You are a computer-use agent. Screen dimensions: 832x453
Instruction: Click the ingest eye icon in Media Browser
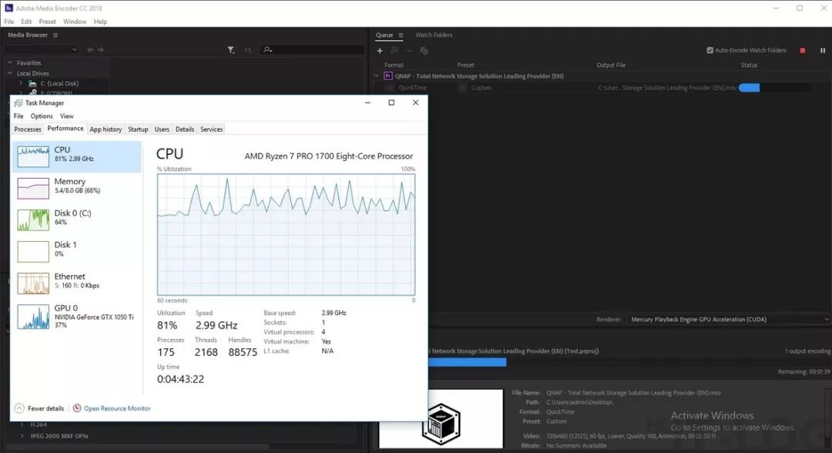click(248, 50)
